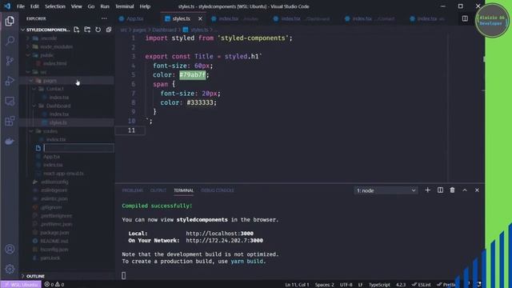Open index.html in the Explorer tree
The image size is (512, 288).
point(55,64)
